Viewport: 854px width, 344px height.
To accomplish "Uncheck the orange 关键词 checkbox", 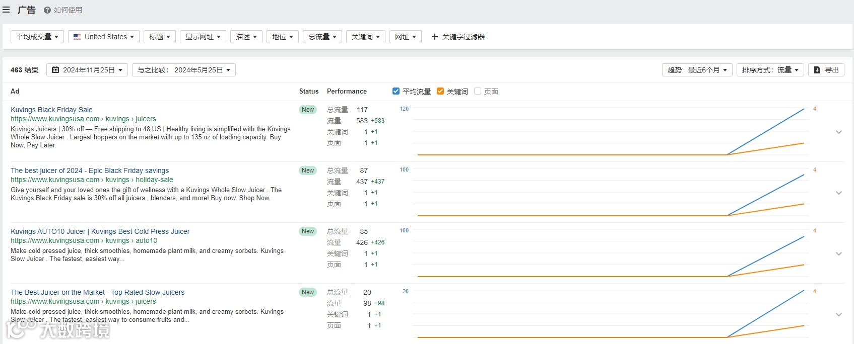I will pos(440,91).
